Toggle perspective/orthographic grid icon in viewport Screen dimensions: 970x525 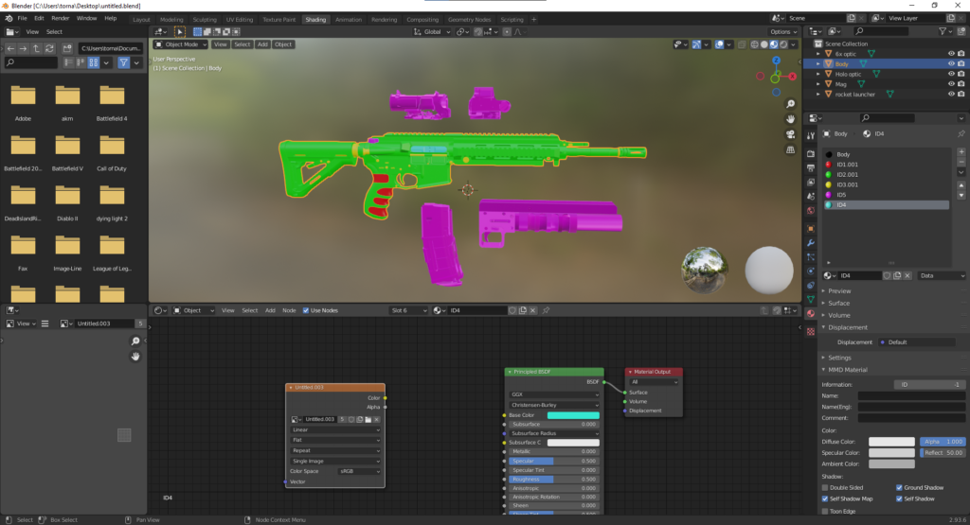coord(790,167)
